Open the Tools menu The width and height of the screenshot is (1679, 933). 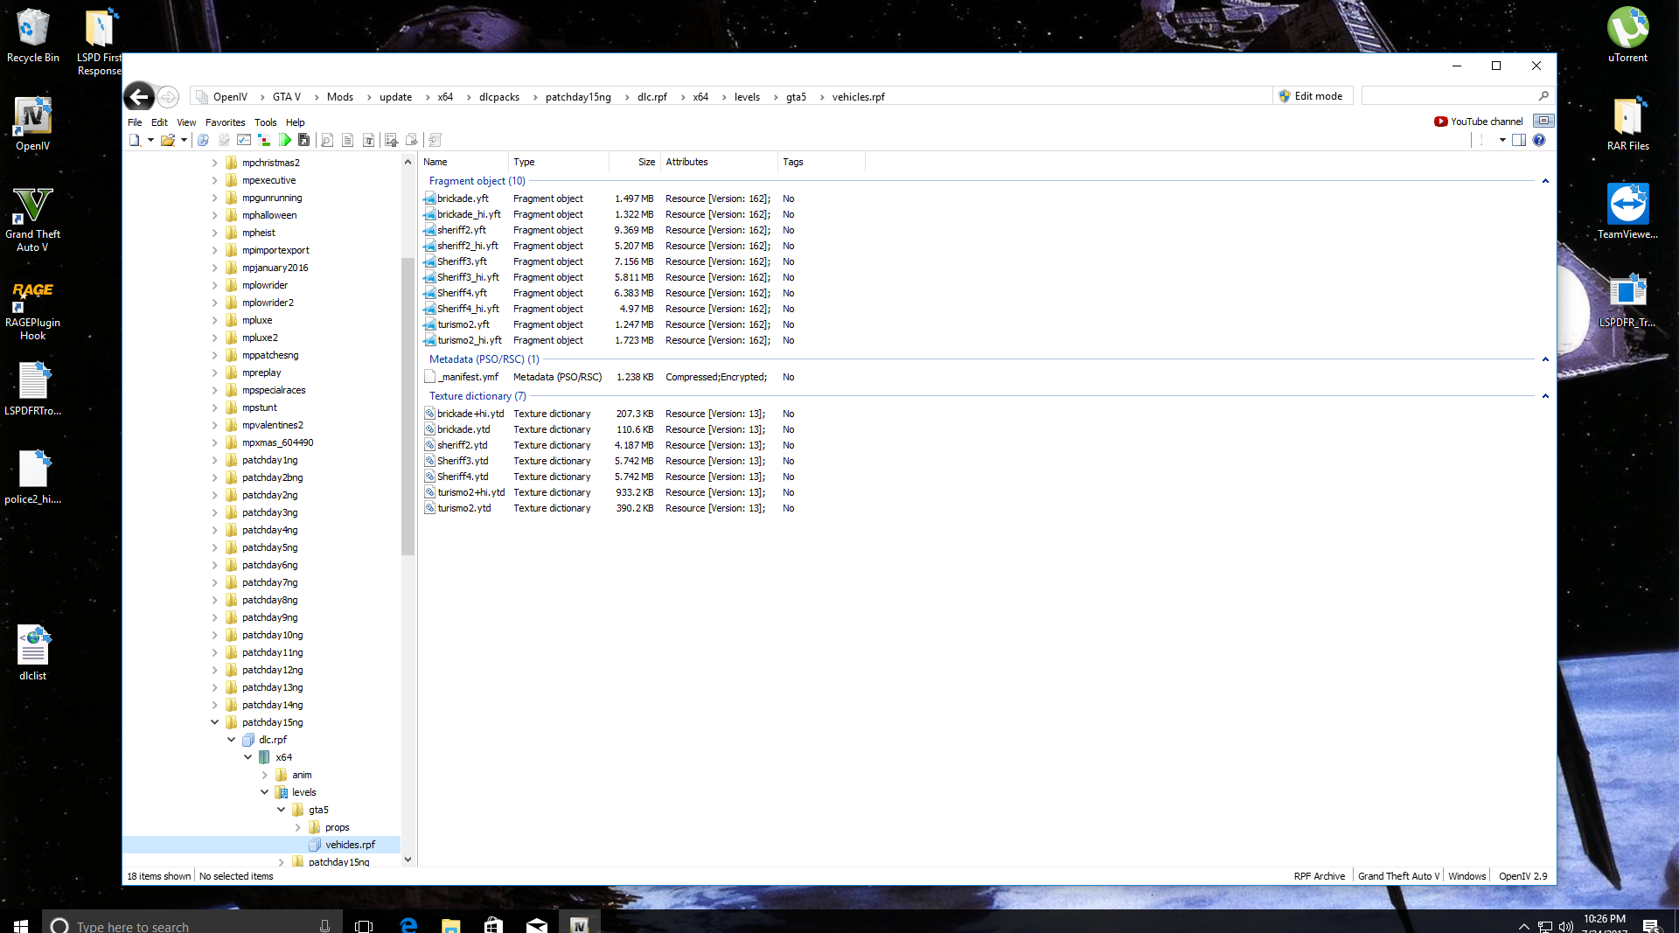pyautogui.click(x=265, y=122)
